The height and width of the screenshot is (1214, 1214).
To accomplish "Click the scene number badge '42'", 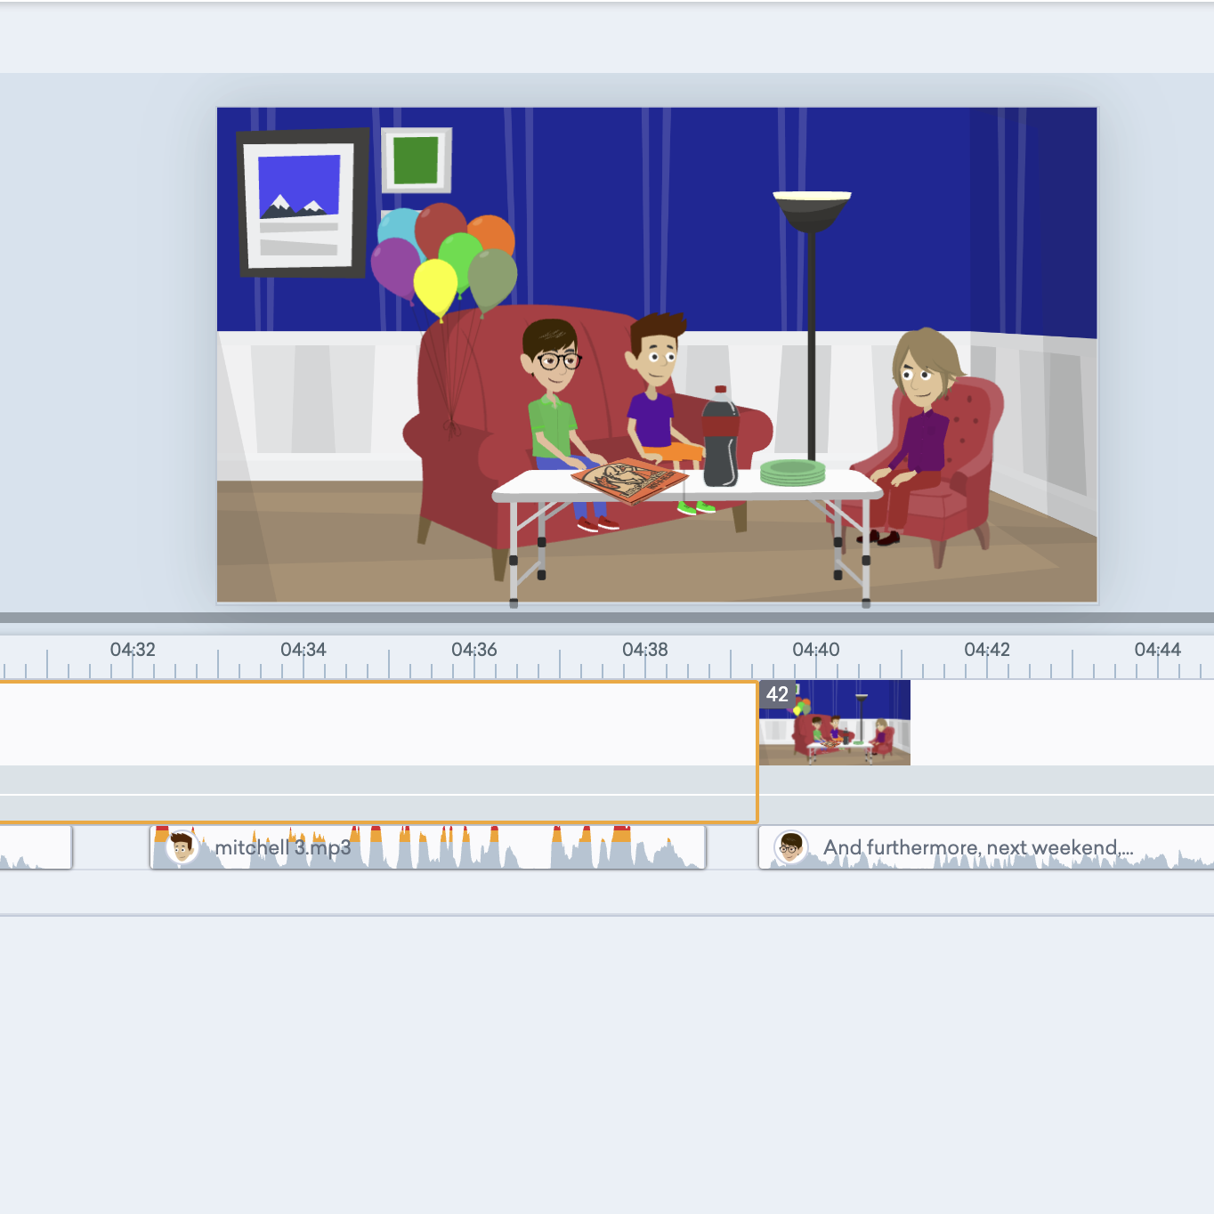I will pyautogui.click(x=777, y=694).
